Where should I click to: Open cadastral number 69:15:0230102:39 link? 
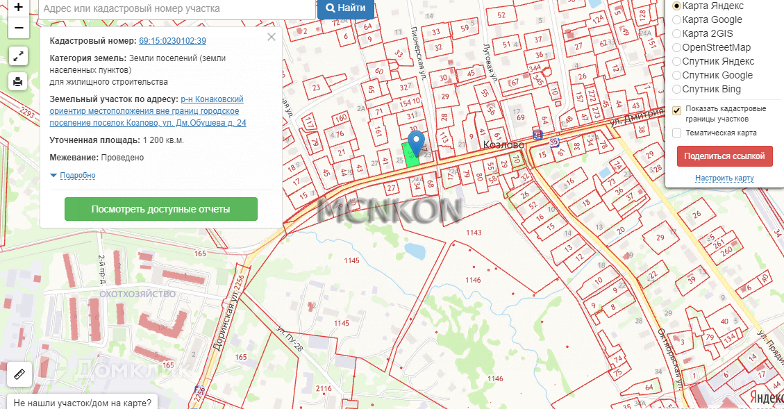172,41
